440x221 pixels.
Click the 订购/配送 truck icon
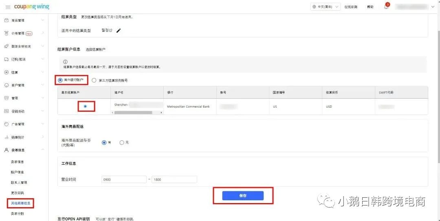click(x=7, y=59)
